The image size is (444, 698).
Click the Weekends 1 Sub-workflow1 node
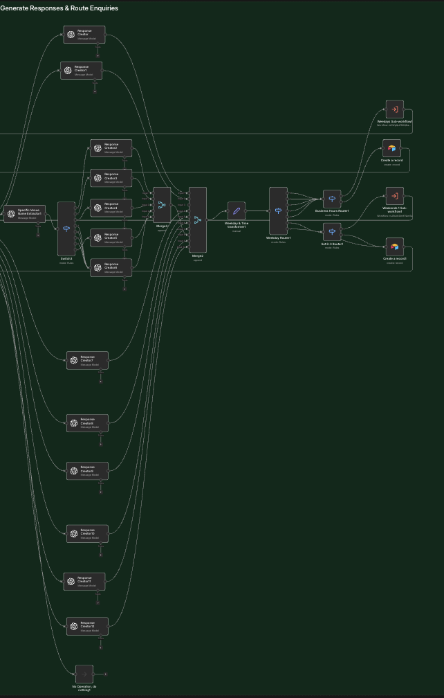[394, 196]
